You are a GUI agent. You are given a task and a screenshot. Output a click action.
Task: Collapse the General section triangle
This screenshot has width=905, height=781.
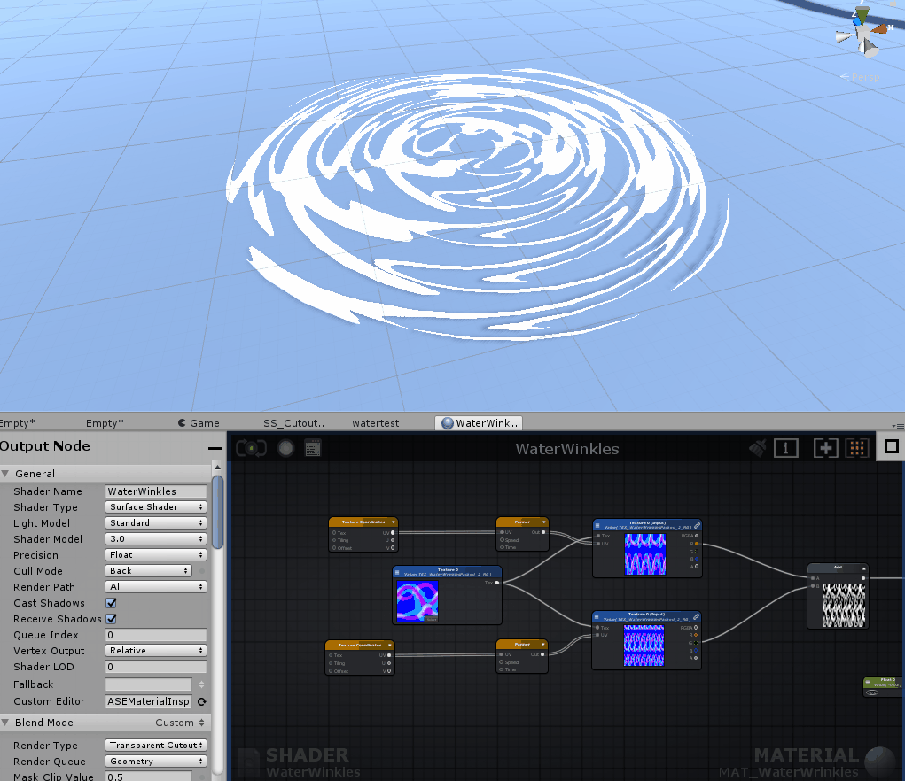coord(5,474)
